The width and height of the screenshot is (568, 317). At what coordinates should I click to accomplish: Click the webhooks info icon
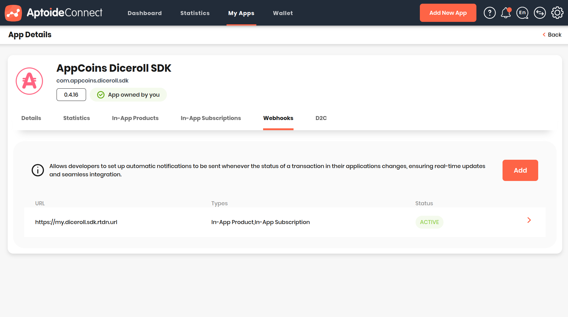[x=38, y=170]
